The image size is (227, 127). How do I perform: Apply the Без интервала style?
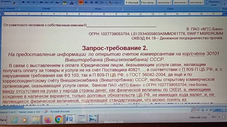tap(148, 2)
